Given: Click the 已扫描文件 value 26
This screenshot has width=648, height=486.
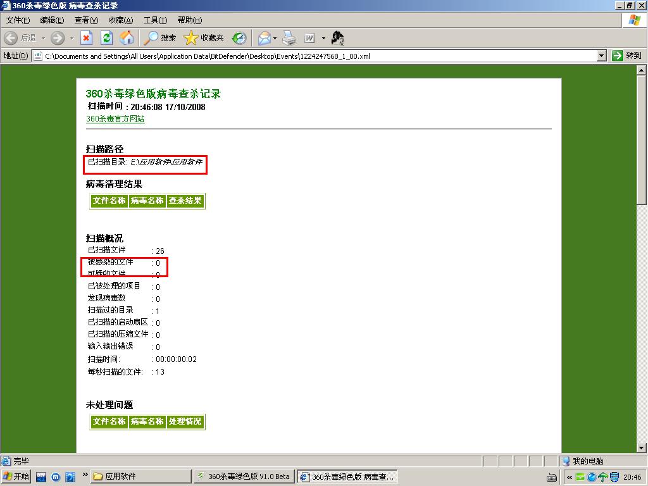Looking at the screenshot, I should click(160, 251).
